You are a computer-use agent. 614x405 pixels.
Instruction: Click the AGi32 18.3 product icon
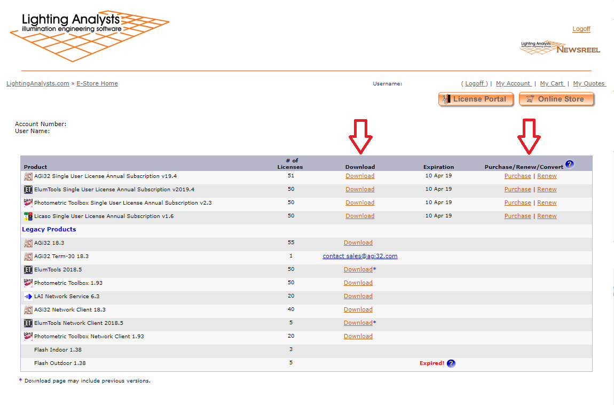[28, 243]
